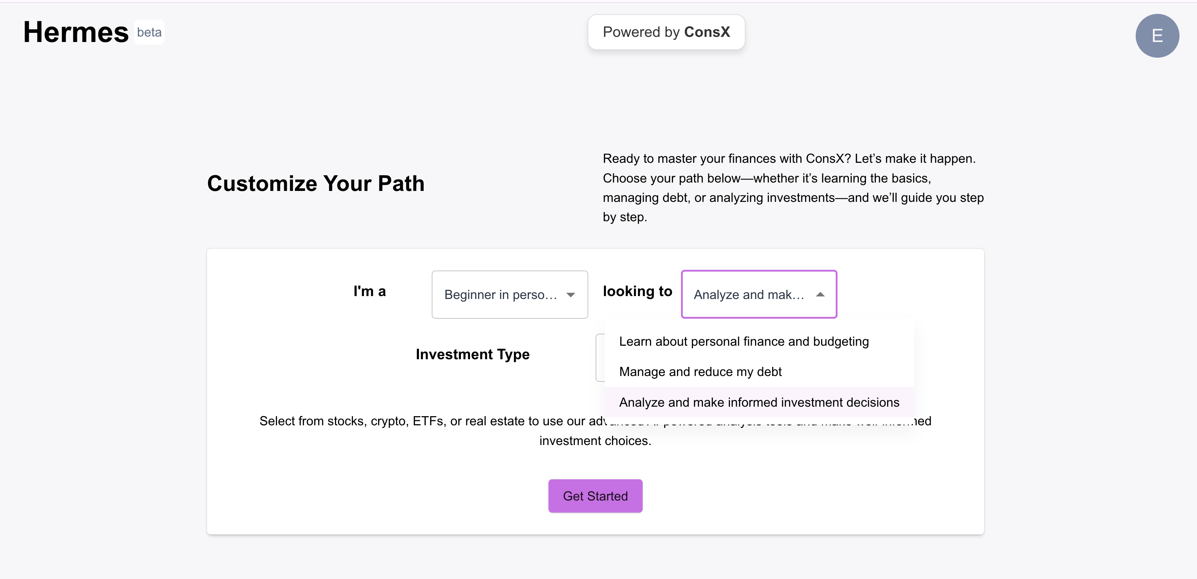This screenshot has height=579, width=1197.
Task: Click the beta badge beside Hermes
Action: pos(149,32)
